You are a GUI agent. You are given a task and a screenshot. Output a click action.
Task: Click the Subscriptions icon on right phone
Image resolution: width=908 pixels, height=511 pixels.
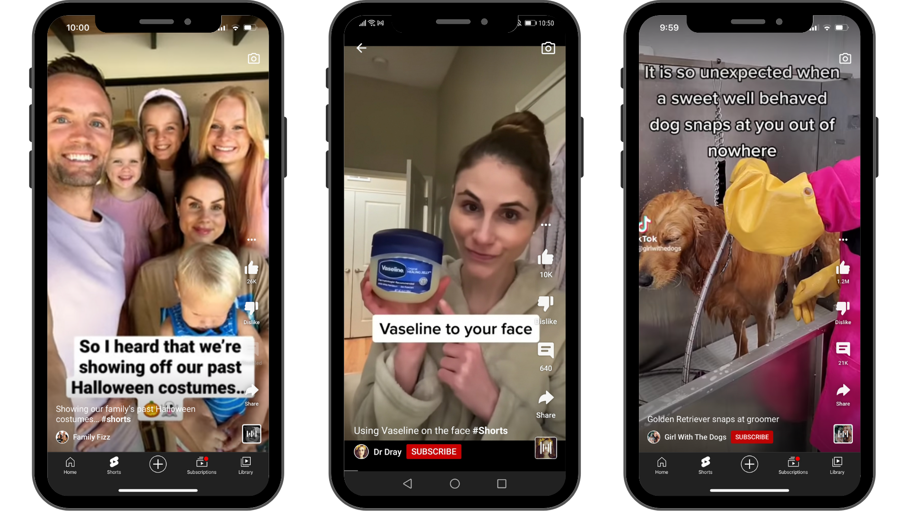pos(793,465)
